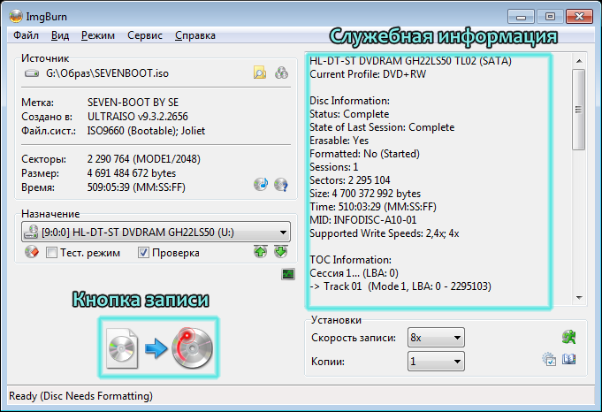
Task: Open the Режим menu
Action: 97,35
